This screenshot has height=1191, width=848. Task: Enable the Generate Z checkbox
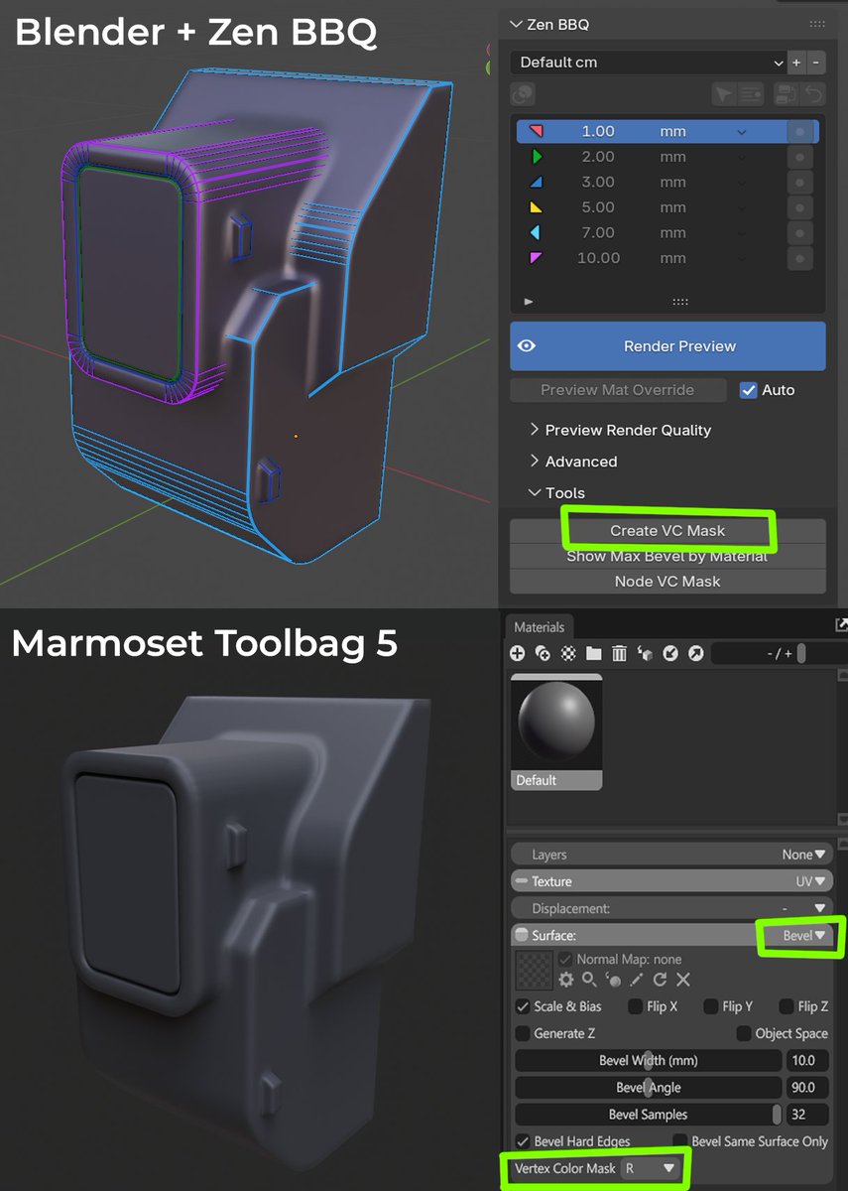[523, 1033]
